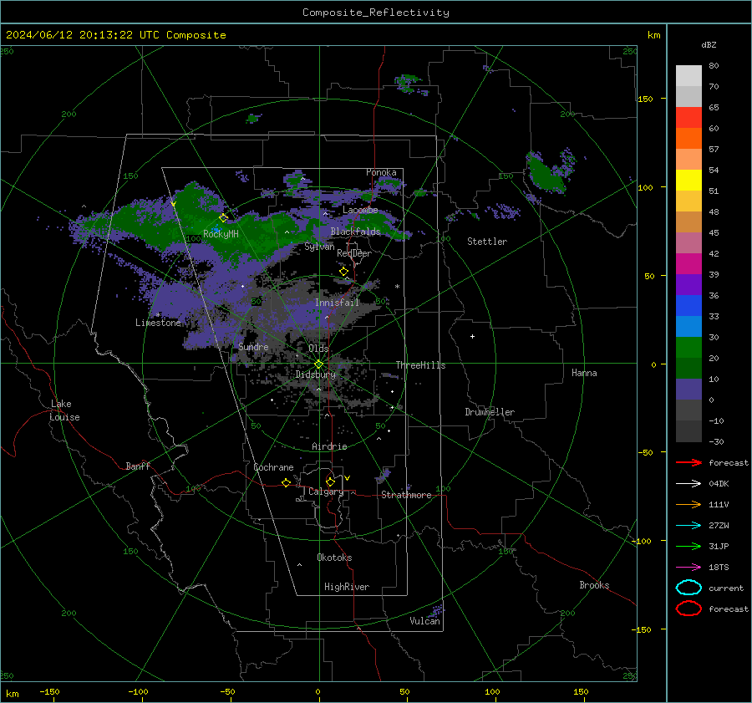Click the magenta 18TS arrow legend icon

688,568
